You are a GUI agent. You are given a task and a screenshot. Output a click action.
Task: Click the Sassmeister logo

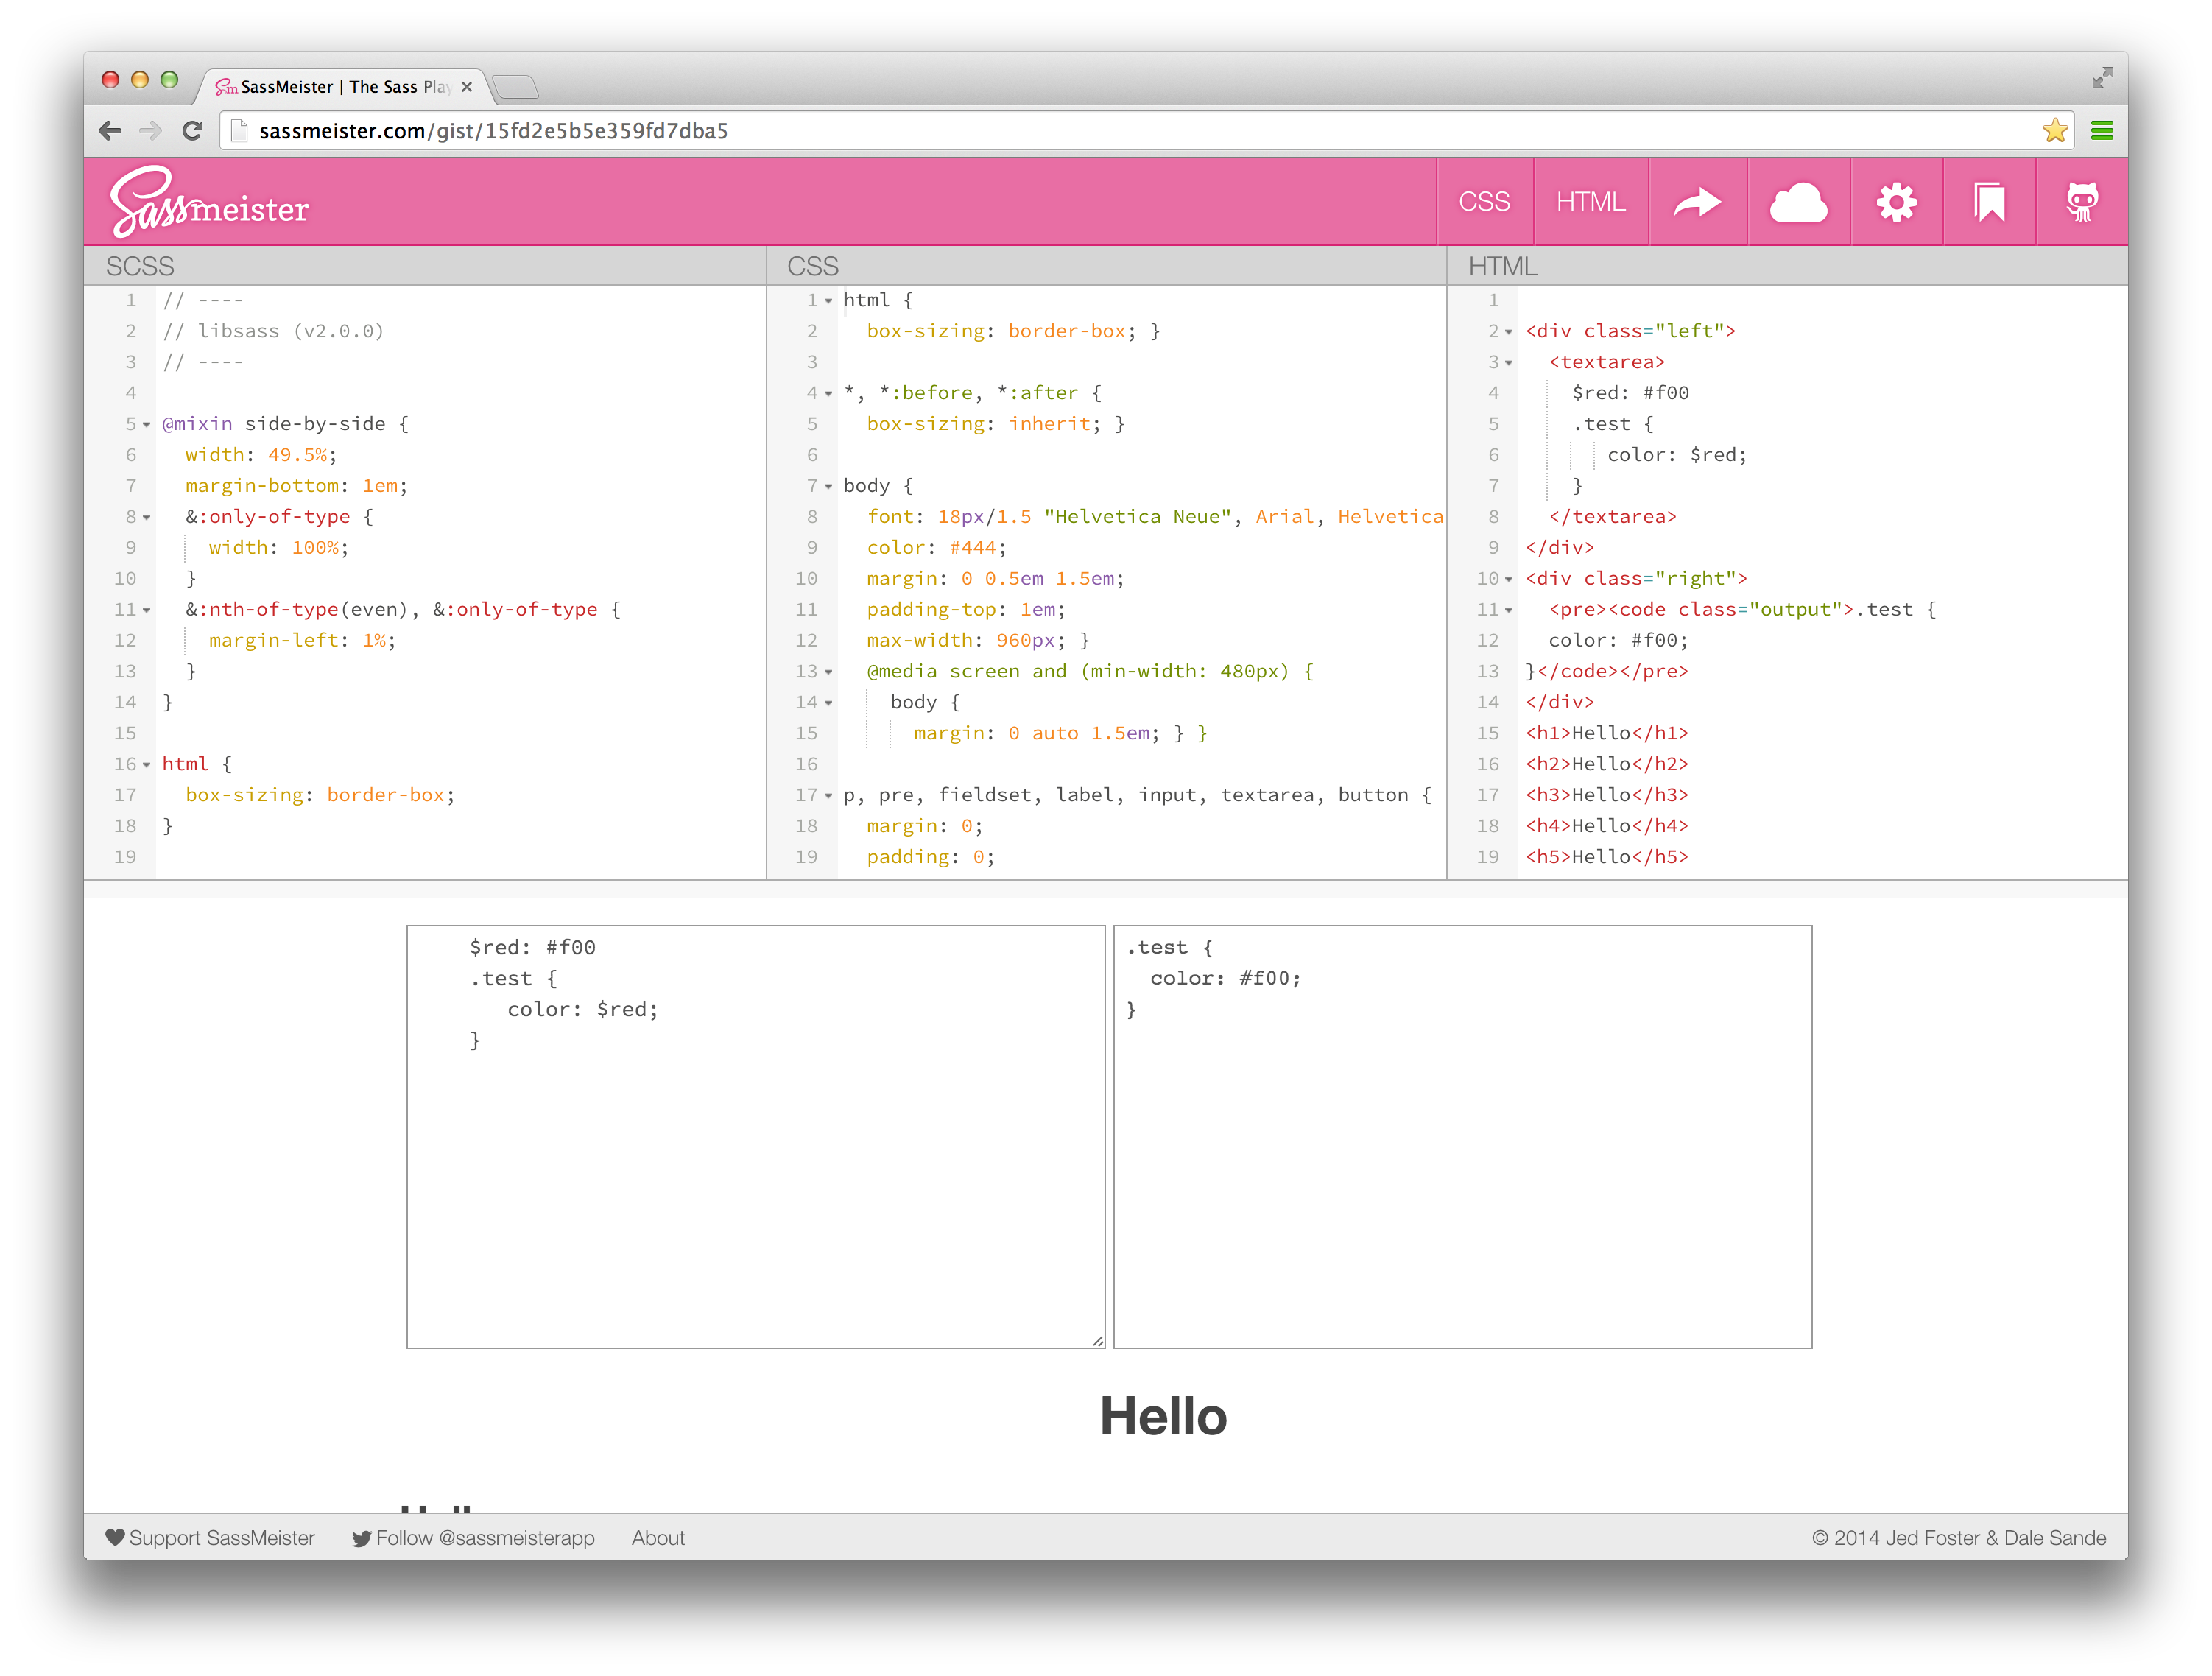209,202
